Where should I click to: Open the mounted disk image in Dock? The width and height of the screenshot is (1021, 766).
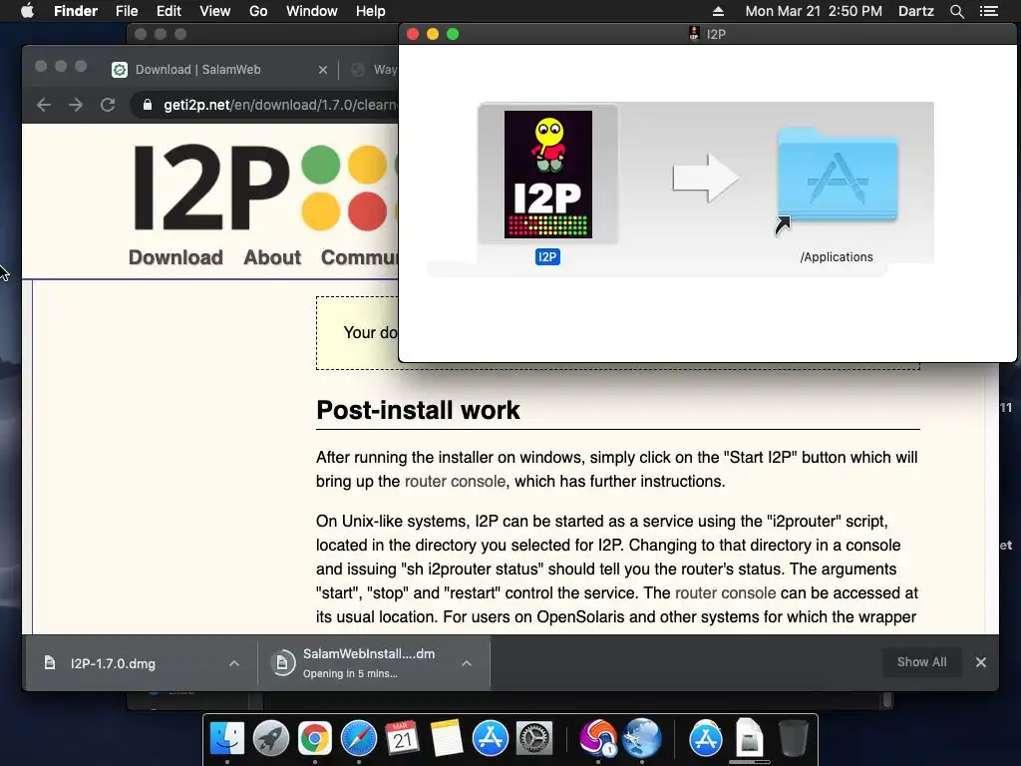click(749, 739)
